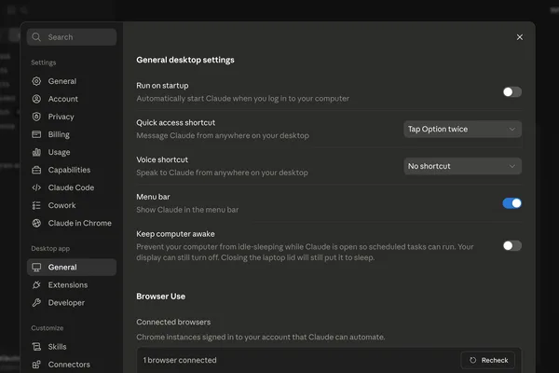Click the Recheck button
Screen dimensions: 559x373
488,360
